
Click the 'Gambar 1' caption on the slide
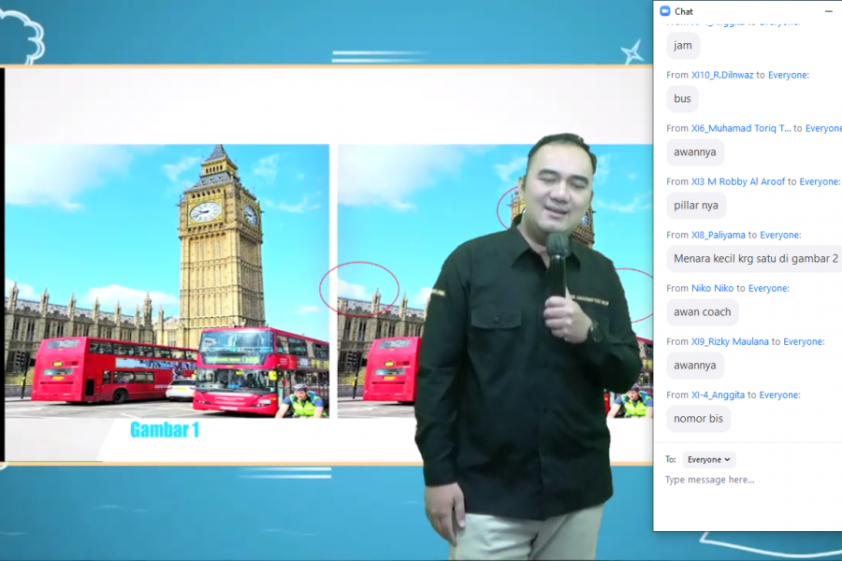click(x=165, y=430)
